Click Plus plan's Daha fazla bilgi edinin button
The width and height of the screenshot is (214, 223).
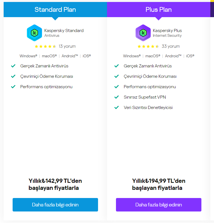[159, 205]
